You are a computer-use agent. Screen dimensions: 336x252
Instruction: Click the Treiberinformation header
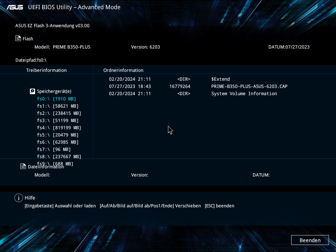(46, 70)
